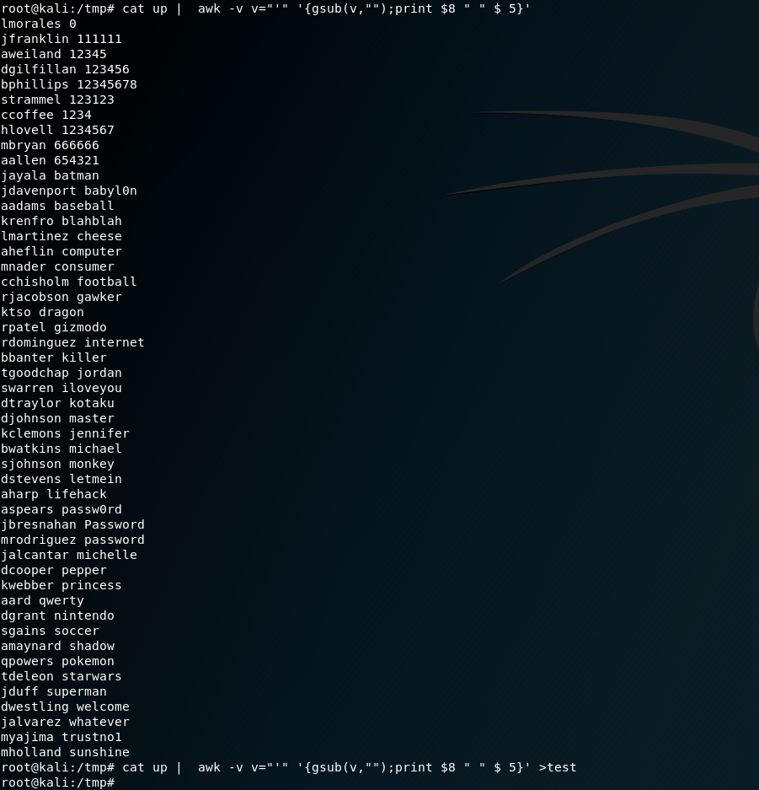Screen dimensions: 759x790
Task: Click the "strammel 123123" line
Action: 58,99
